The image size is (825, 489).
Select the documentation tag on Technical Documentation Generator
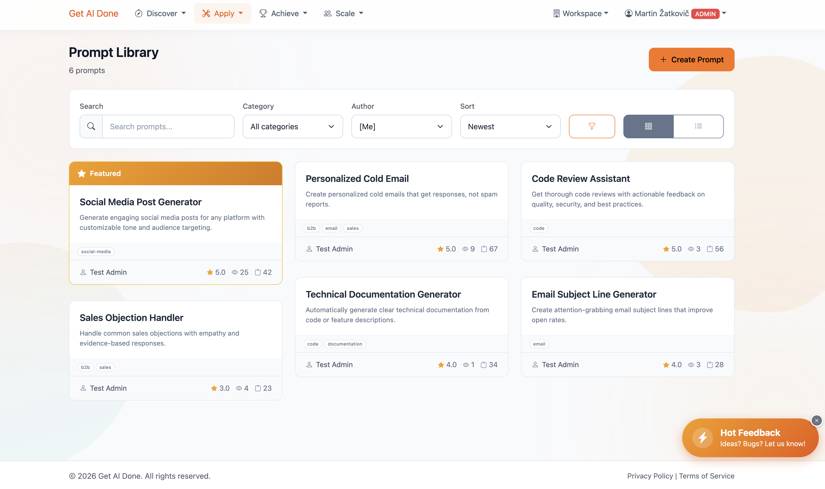(x=344, y=344)
